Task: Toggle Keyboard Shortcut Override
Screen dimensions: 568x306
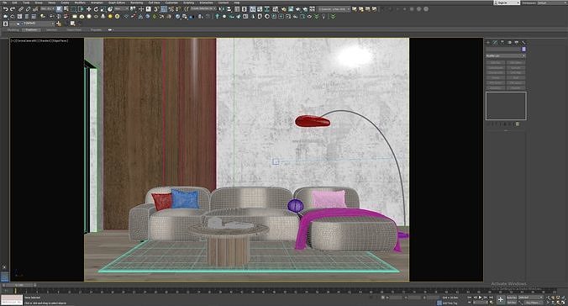Action: [x=149, y=9]
